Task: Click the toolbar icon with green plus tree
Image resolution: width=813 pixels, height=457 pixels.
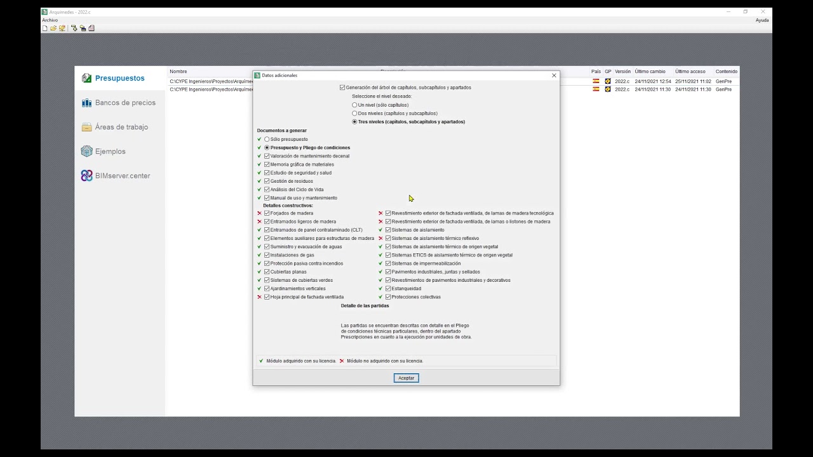Action: click(74, 28)
